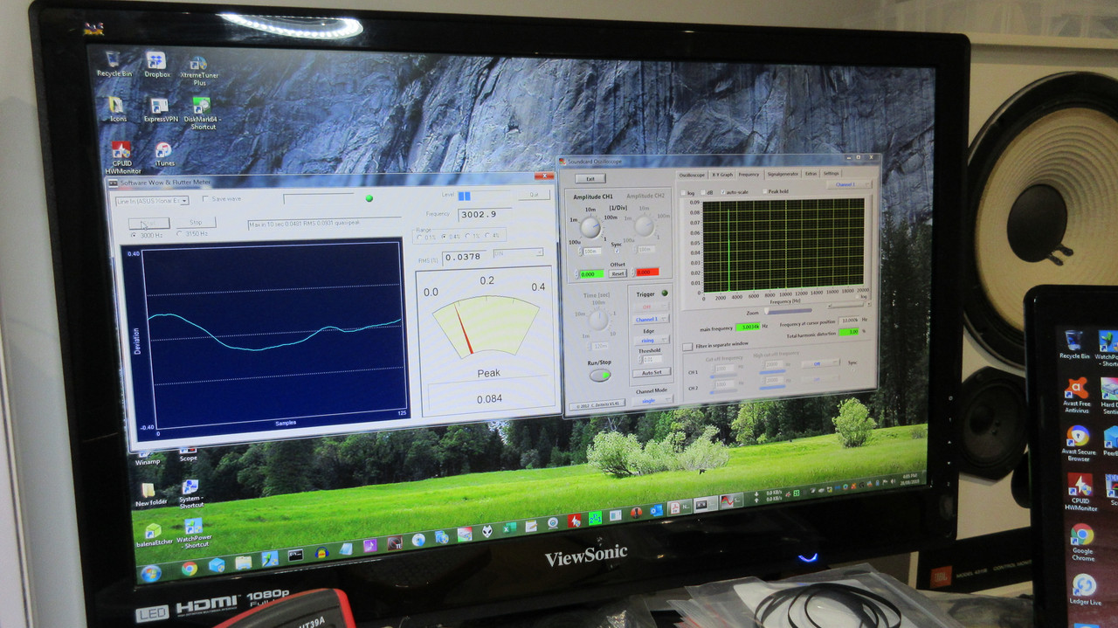Click the Exit button in Soundcard Oscilloscope
The width and height of the screenshot is (1118, 628).
click(x=590, y=179)
